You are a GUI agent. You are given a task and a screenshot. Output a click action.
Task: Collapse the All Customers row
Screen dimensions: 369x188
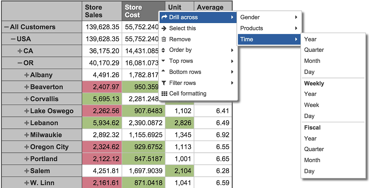point(6,27)
